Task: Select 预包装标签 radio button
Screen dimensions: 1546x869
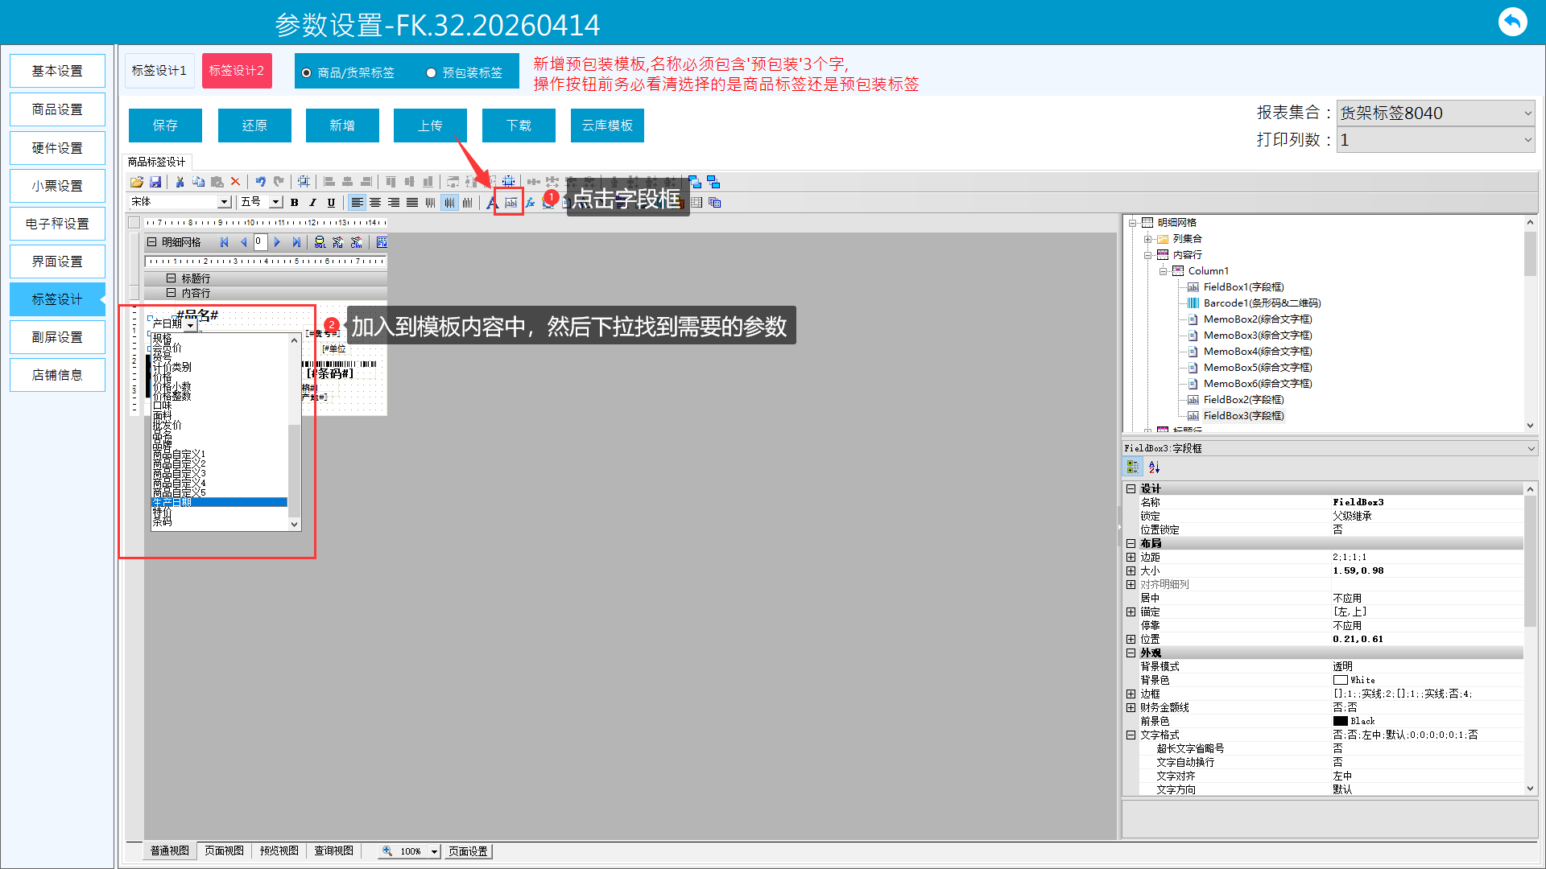Action: [432, 73]
